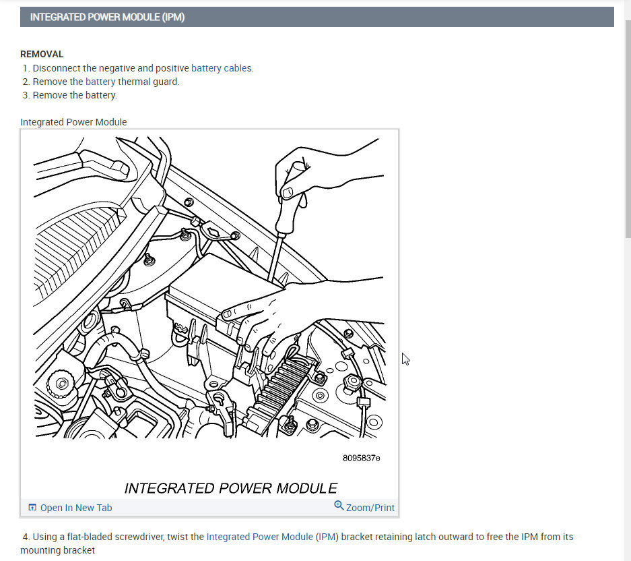Click the INTEGRATED POWER MODULE (IPM) header bar
This screenshot has width=631, height=561.
[x=317, y=17]
